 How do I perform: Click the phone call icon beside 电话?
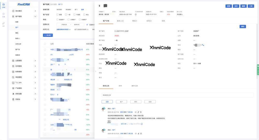point(203,45)
